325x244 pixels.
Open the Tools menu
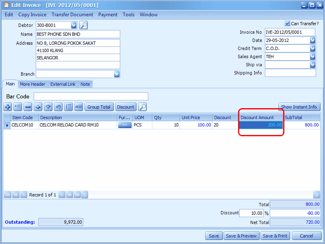click(x=128, y=15)
